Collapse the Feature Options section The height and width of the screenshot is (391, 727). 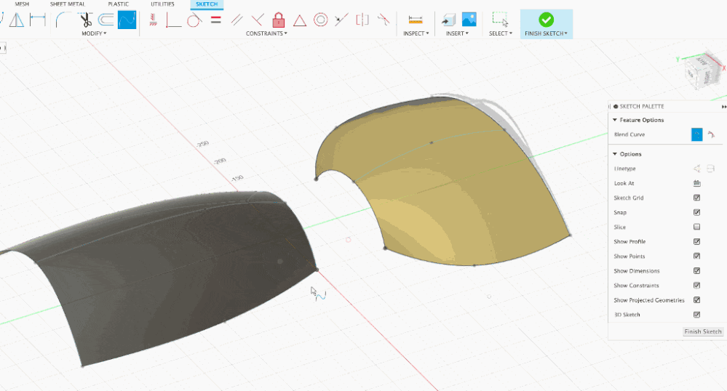pyautogui.click(x=615, y=120)
